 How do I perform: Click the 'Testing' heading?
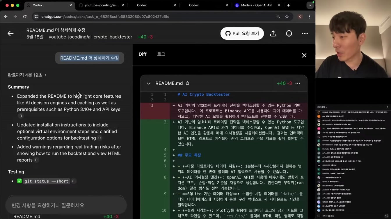16,172
